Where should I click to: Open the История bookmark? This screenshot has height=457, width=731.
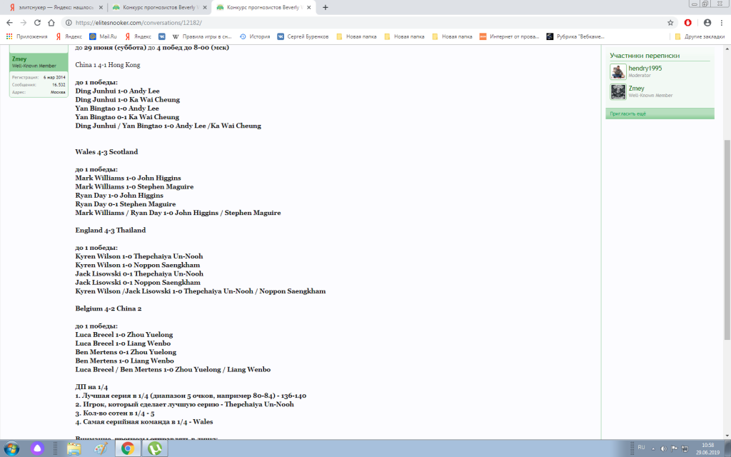255,36
